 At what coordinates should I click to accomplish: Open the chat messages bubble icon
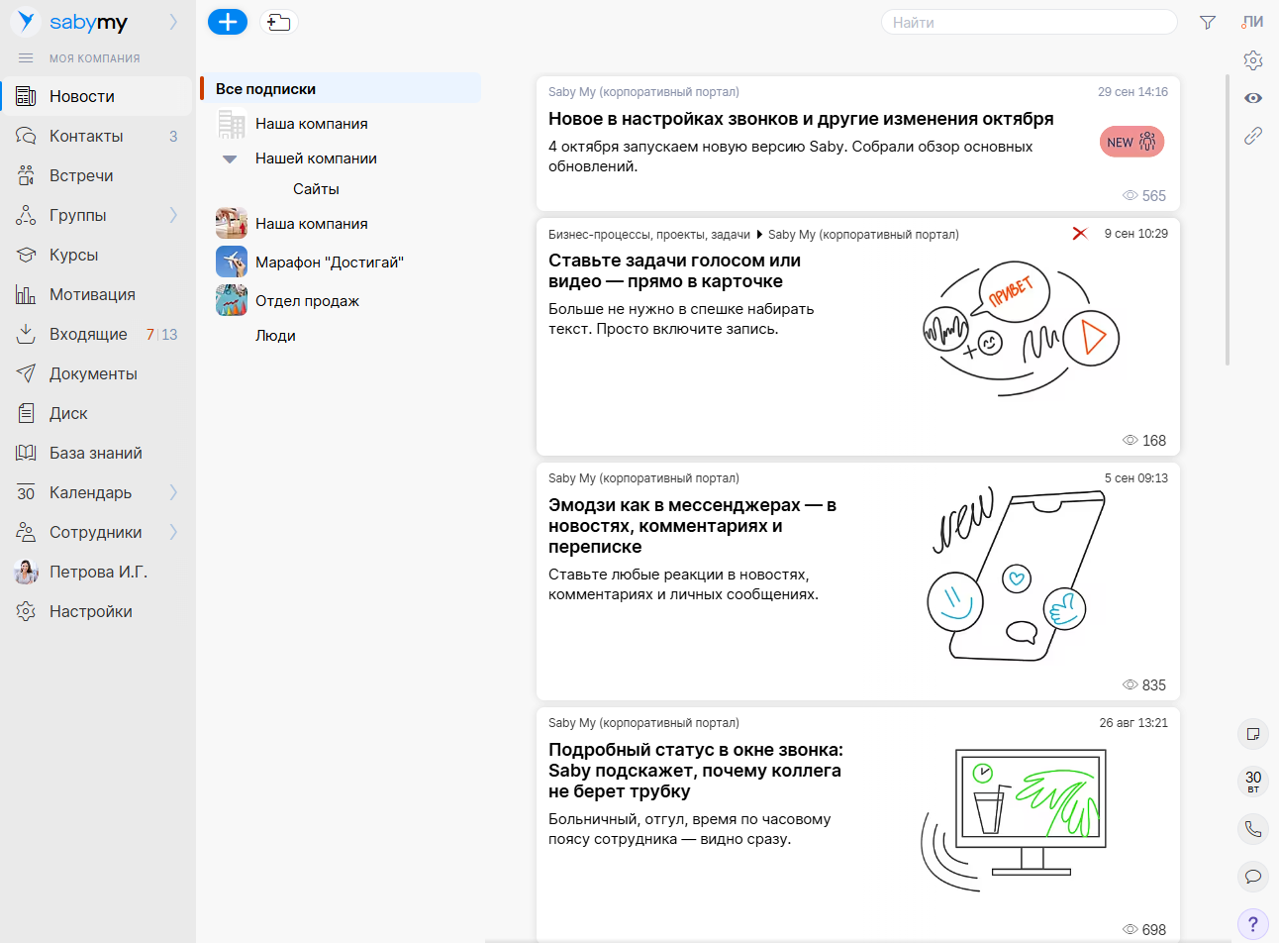point(1253,876)
